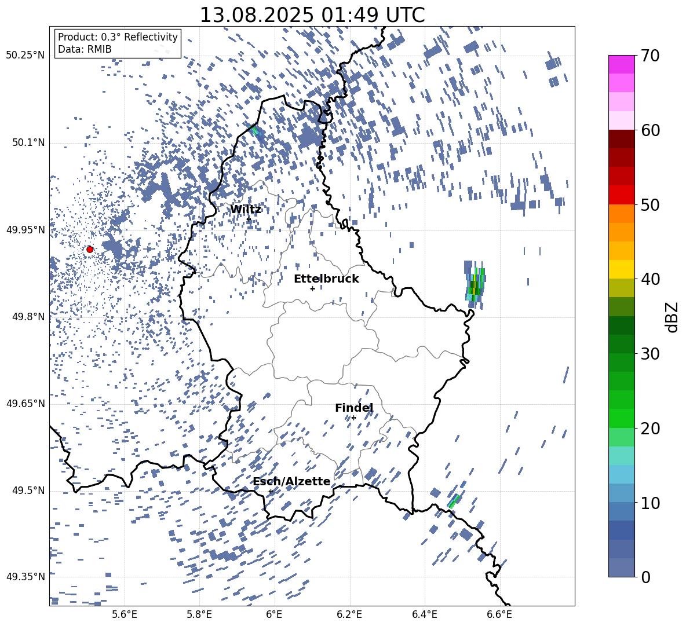Click the 49.35°N latitude label
Screen dimensions: 686x626
pyautogui.click(x=25, y=577)
